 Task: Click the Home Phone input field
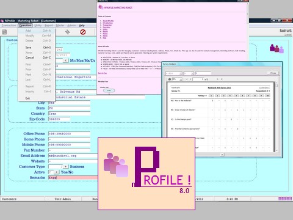coord(69,139)
